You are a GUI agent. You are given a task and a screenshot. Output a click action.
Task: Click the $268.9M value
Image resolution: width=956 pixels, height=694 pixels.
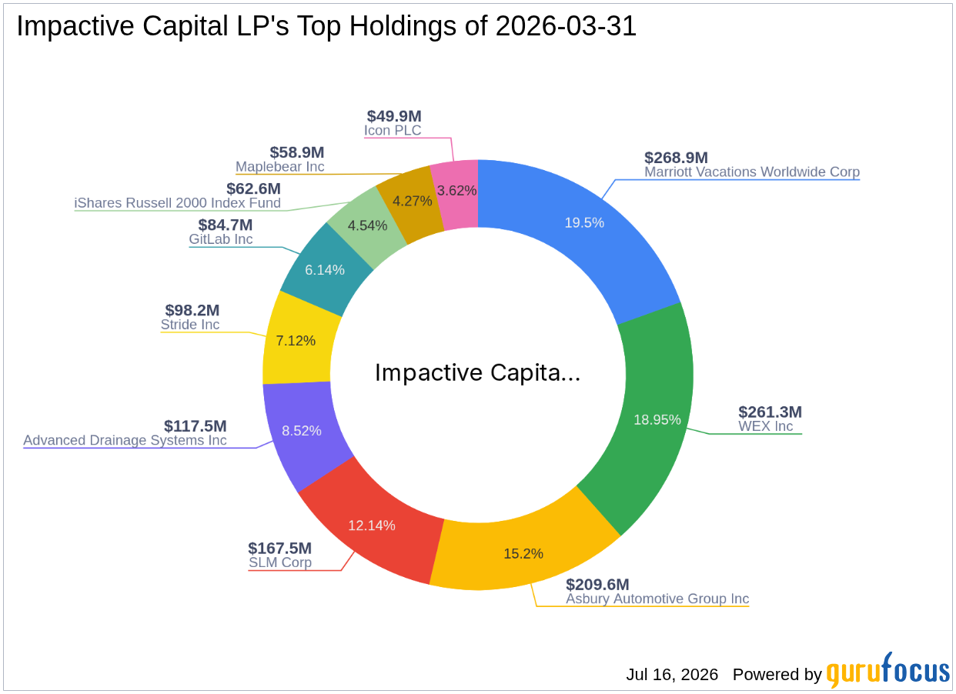coord(677,157)
